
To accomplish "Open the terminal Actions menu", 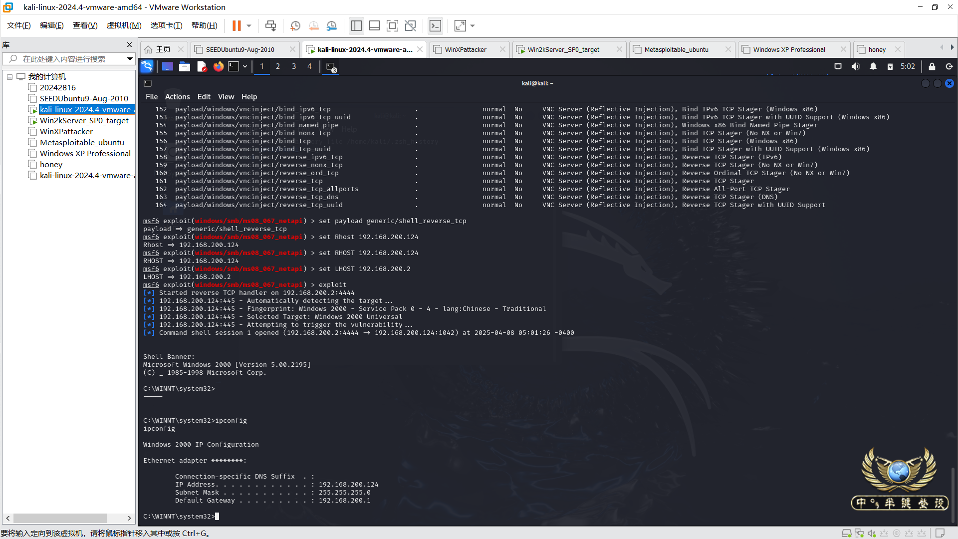I will [177, 97].
